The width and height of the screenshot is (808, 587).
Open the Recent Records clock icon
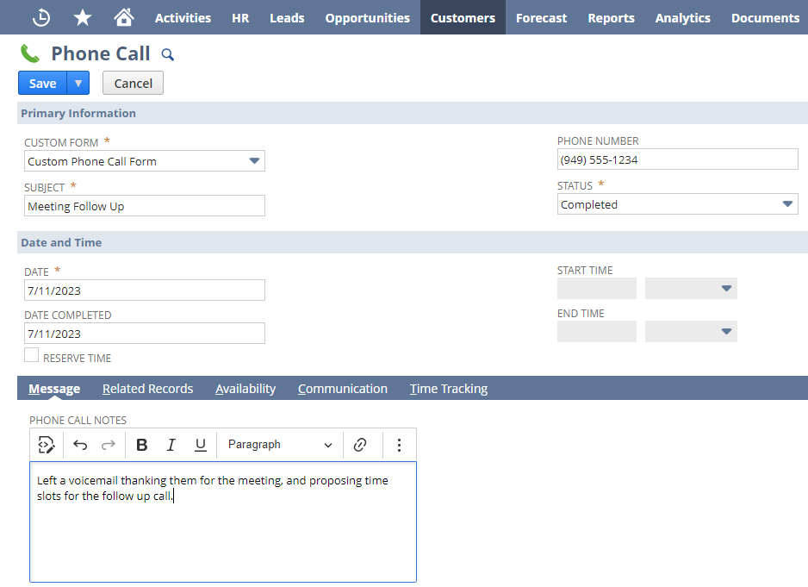point(40,17)
